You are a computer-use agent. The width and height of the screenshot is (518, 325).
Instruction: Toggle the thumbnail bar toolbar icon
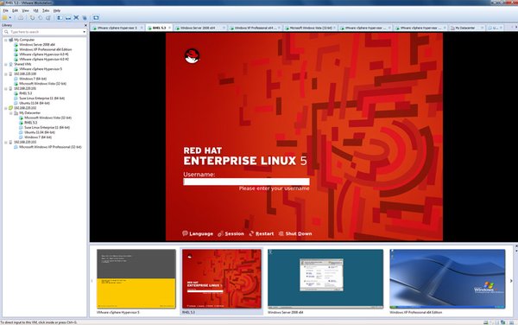click(68, 17)
